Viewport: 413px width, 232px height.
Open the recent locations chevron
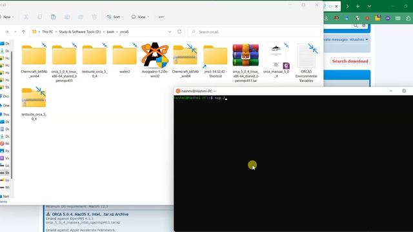click(15, 32)
